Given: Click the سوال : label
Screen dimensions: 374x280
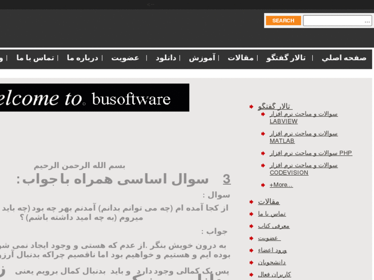Looking at the screenshot, I should point(217,195).
